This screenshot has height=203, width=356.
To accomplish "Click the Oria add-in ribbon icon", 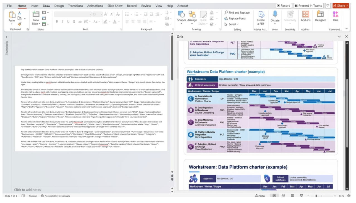I will tap(335, 16).
